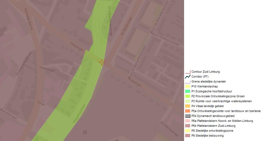Click the P6a Plattelandskern Noord- en Midden-Limburg label
The height and width of the screenshot is (141, 265).
pos(222,121)
